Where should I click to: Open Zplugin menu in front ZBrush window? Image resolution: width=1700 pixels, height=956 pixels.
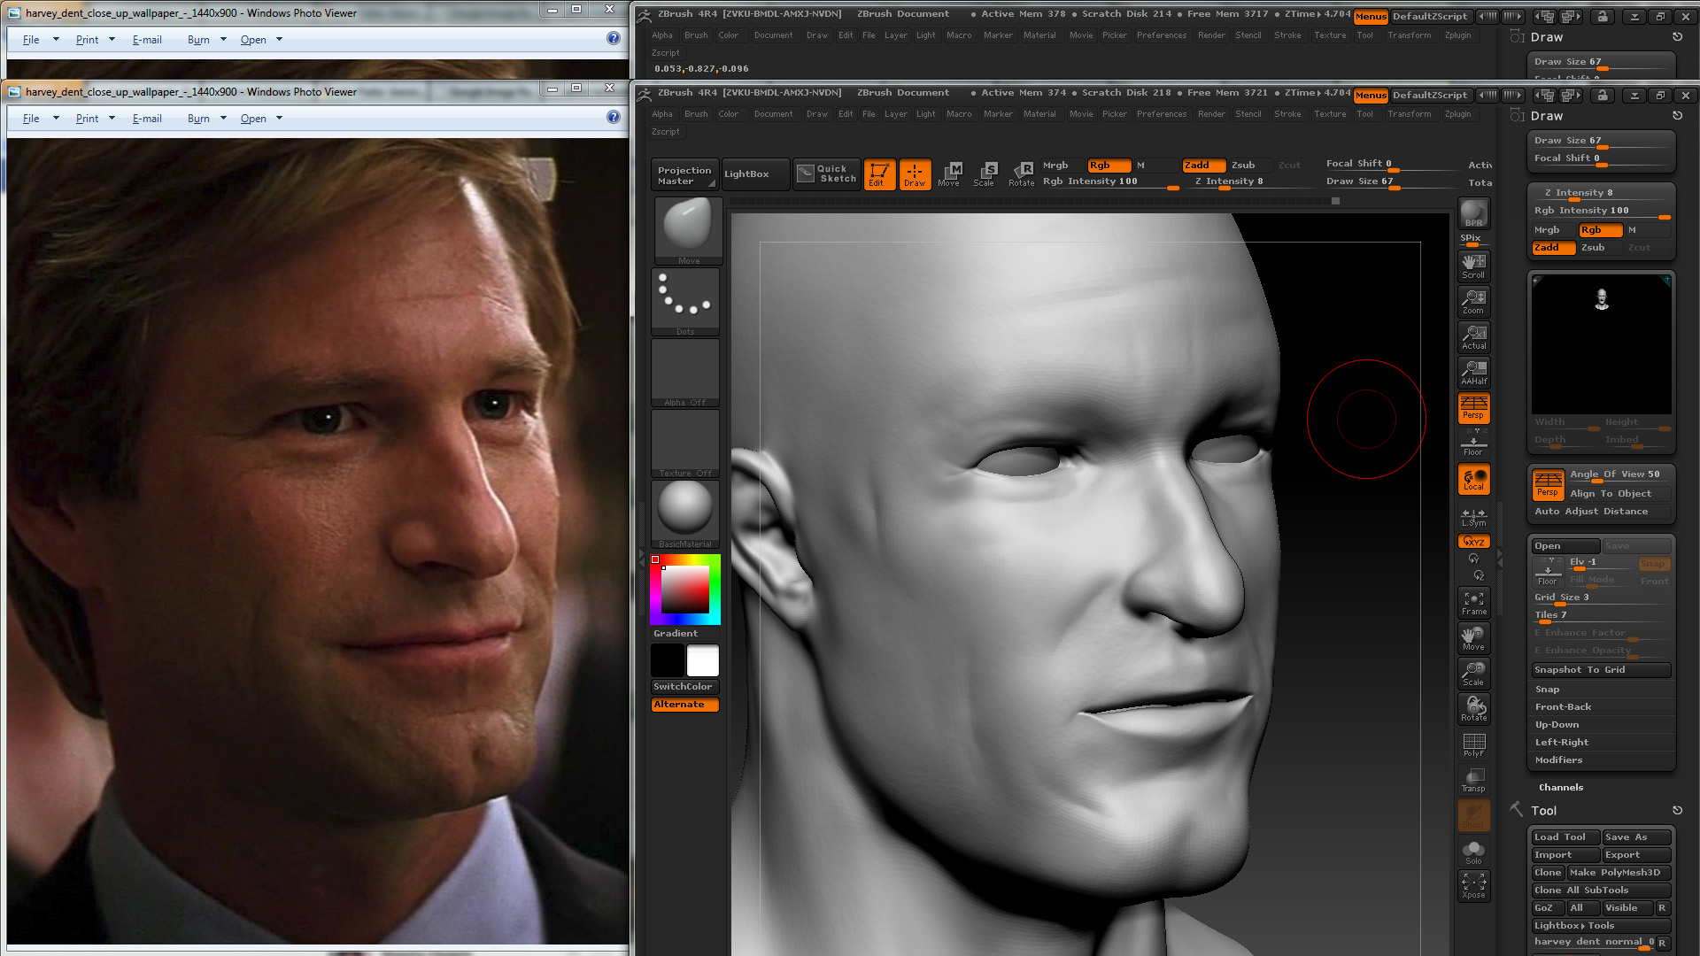[1457, 114]
